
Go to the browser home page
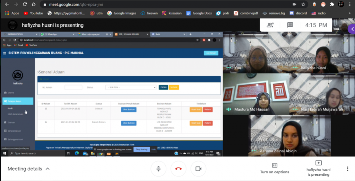pyautogui.click(x=34, y=4)
